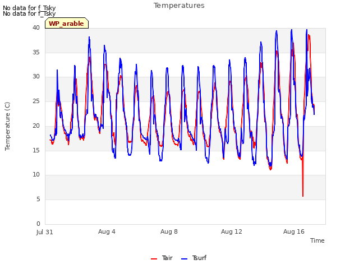This screenshot has width=359, height=269.
Task: Click the WP_arable site label
Action: point(67,24)
